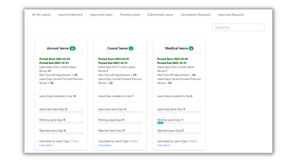The image size is (292, 162).
Task: Select the Leave Entitlement tab
Action: coord(70,15)
